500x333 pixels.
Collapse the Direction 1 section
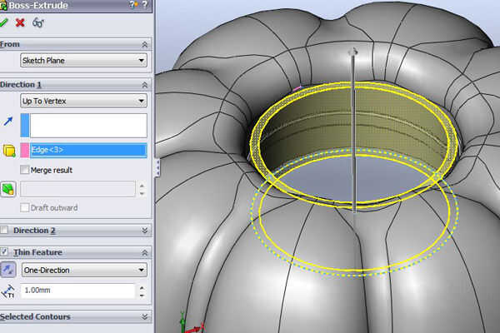pyautogui.click(x=144, y=85)
